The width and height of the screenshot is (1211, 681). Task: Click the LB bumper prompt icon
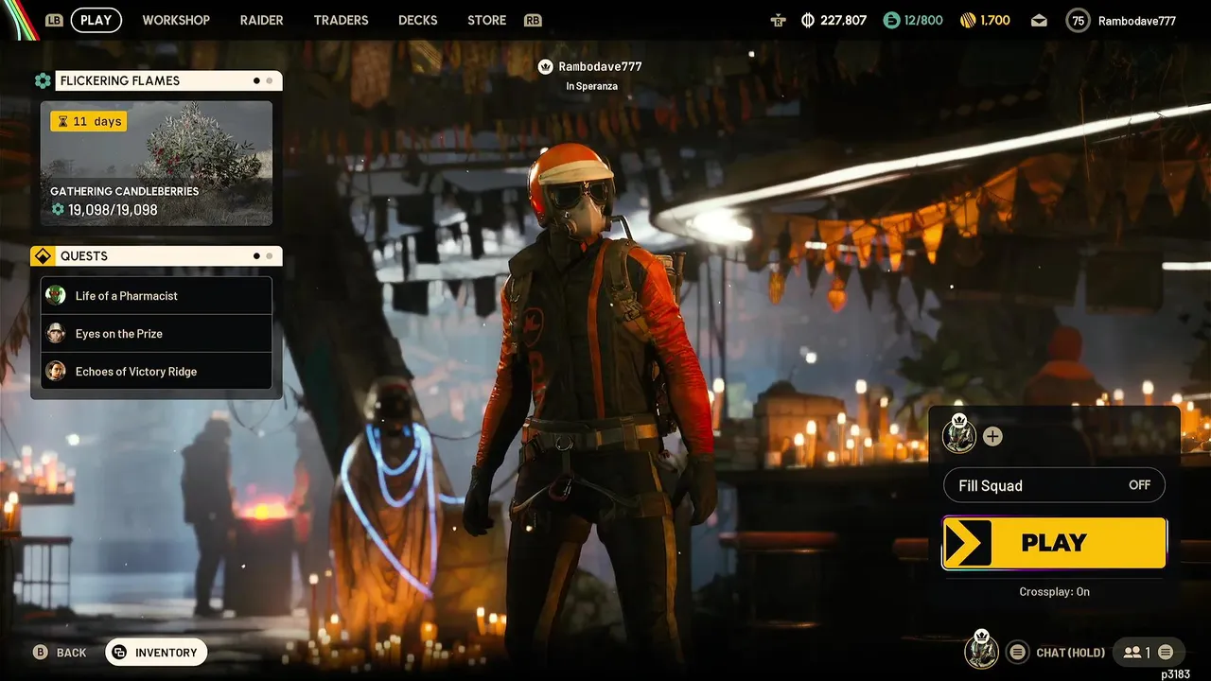[x=54, y=20]
